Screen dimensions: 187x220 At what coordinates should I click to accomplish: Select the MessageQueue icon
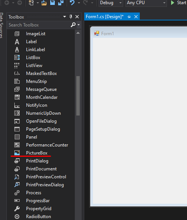[17, 89]
